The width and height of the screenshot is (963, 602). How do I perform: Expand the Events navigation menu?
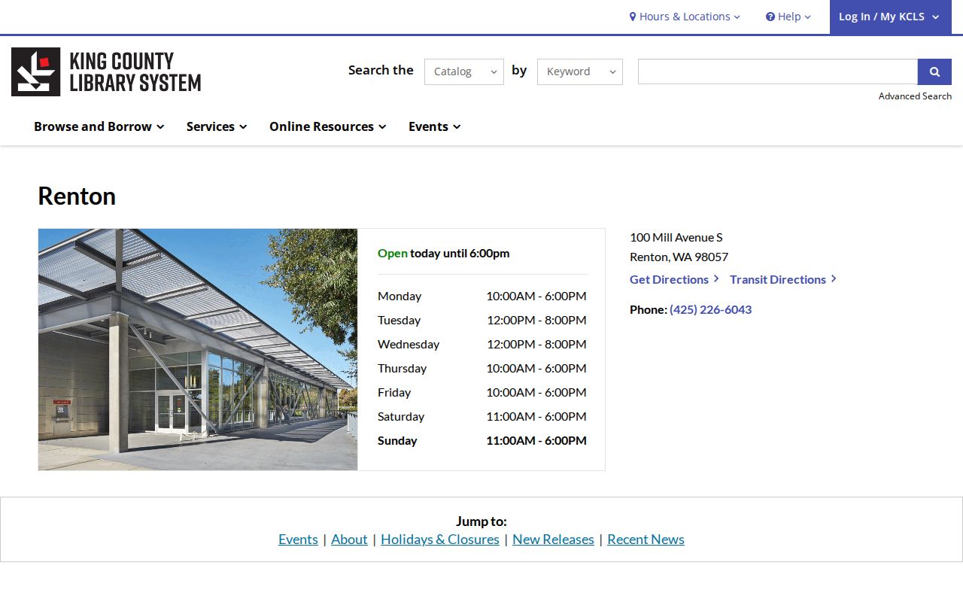click(435, 126)
